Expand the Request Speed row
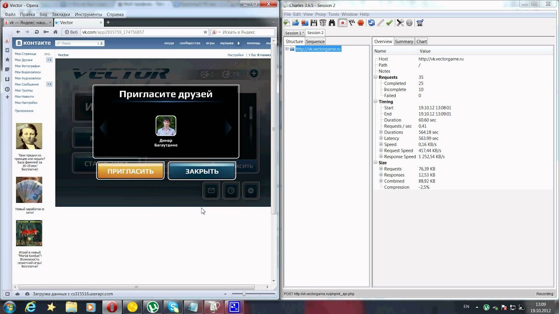 point(381,150)
